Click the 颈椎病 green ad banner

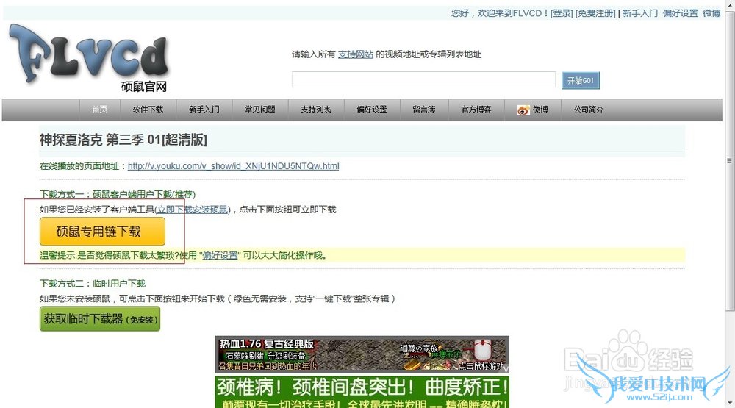(362, 392)
